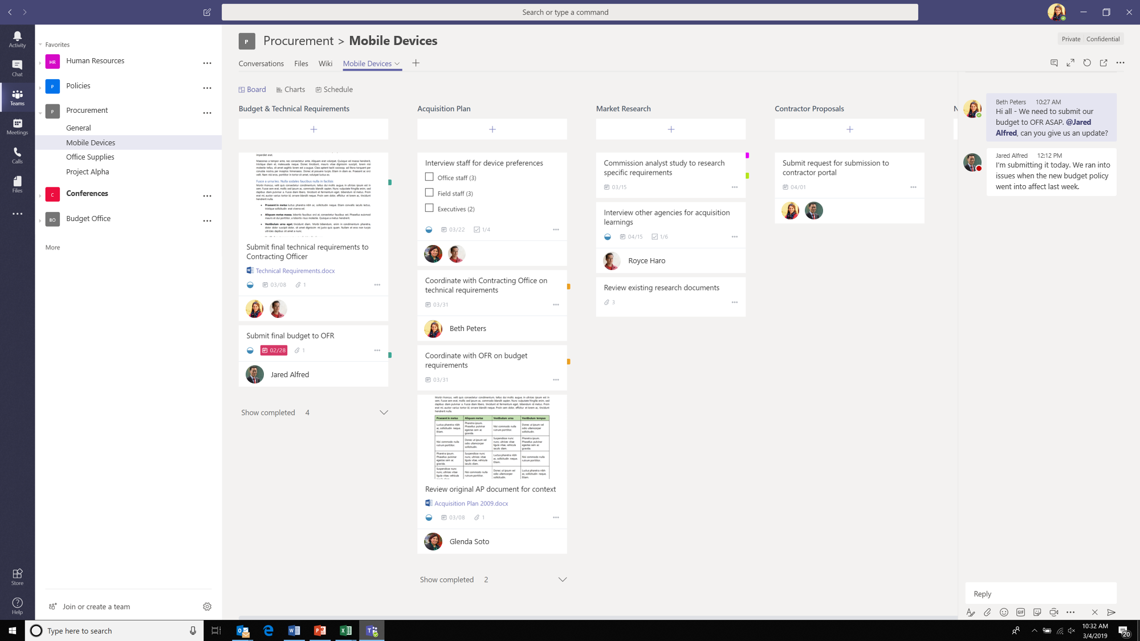
Task: Open the Schedule view
Action: tap(335, 89)
